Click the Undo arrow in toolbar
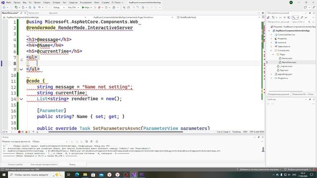The image size is (317, 178). click(40, 7)
